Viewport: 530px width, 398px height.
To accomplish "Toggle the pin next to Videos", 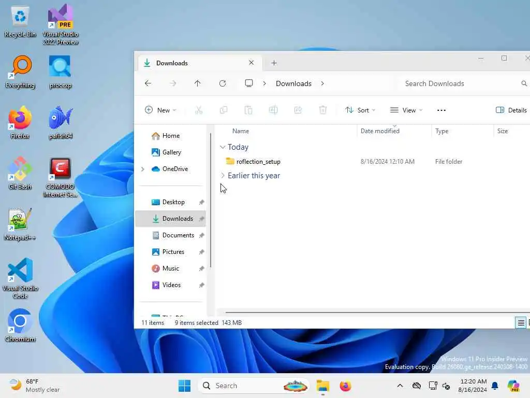I will [x=201, y=285].
